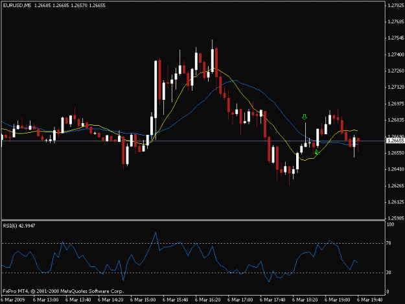This screenshot has width=405, height=304.
Task: Click the RSI scale value 100
Action: pos(391,224)
